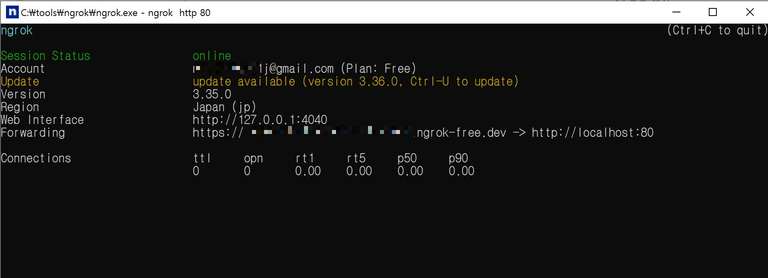Click the 'ttl' column header
The height and width of the screenshot is (278, 768).
tap(202, 158)
